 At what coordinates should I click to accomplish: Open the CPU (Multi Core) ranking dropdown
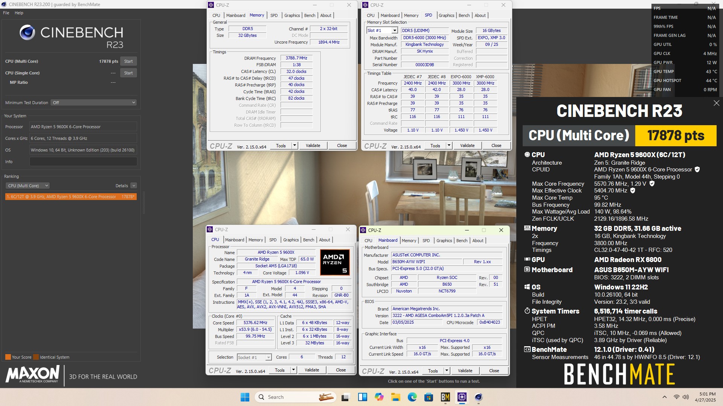(x=27, y=186)
